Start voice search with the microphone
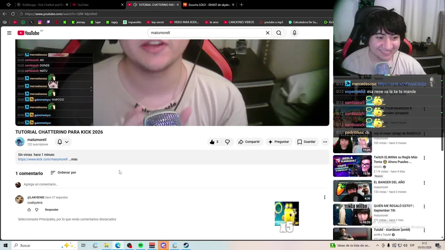 pos(294,33)
